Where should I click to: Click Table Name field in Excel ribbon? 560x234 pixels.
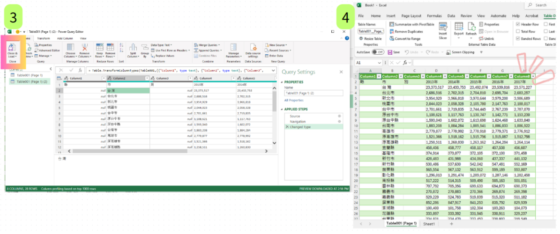point(371,31)
